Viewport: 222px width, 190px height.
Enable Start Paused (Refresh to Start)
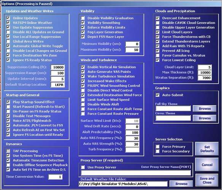coord(8,107)
